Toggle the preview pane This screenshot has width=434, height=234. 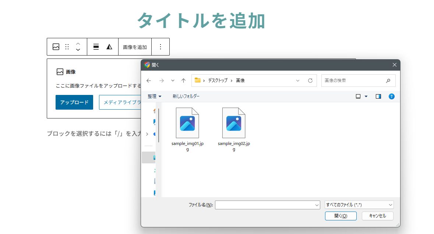[378, 96]
